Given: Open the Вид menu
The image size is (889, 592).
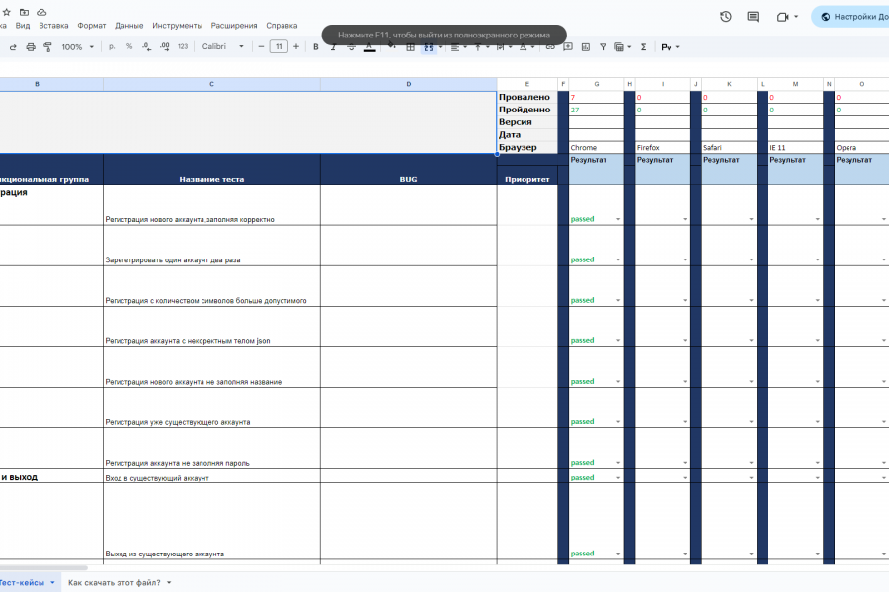Looking at the screenshot, I should [x=23, y=26].
